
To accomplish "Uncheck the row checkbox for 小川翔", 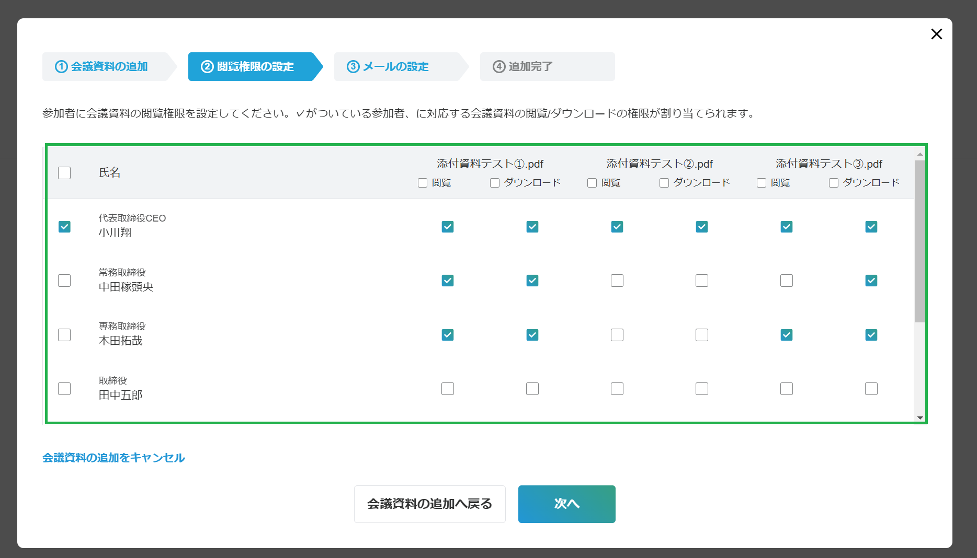I will [64, 226].
